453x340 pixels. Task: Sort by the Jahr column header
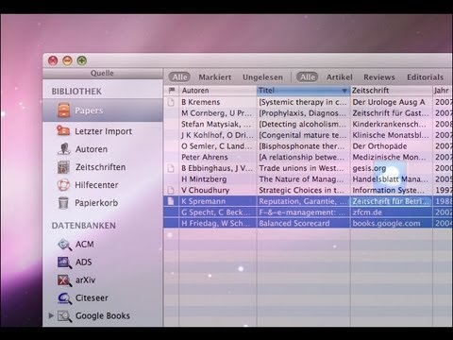443,91
